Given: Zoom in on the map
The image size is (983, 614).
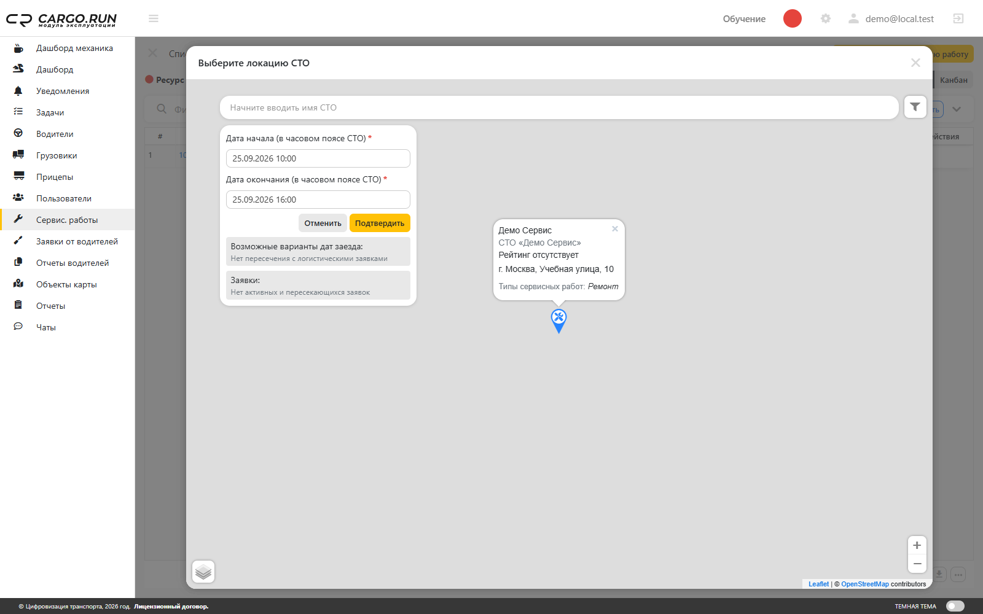Looking at the screenshot, I should (x=917, y=545).
